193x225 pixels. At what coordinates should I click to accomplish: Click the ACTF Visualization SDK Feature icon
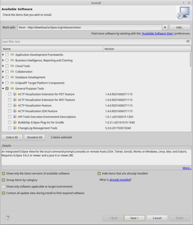(x=15, y=111)
